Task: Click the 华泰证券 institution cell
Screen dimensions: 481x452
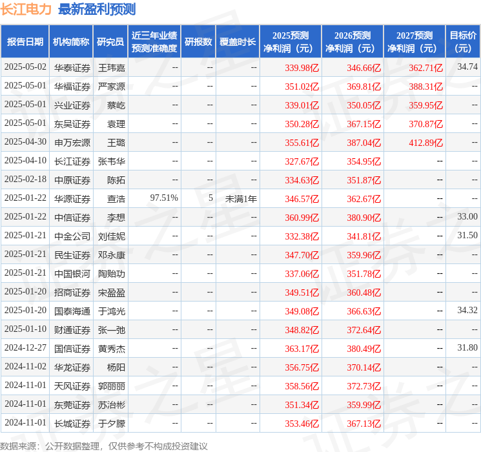Action: (x=72, y=68)
